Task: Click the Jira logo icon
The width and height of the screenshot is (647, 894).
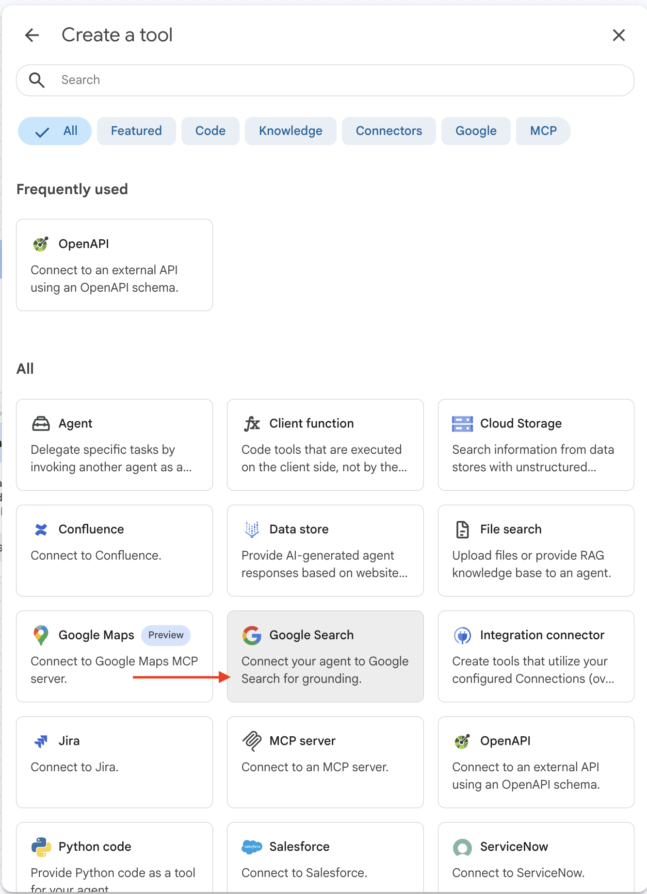Action: pyautogui.click(x=41, y=741)
